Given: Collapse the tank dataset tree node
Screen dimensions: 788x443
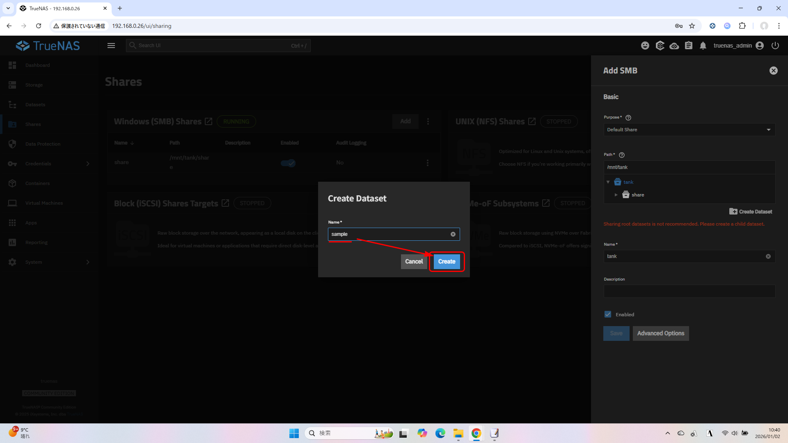Looking at the screenshot, I should point(608,182).
